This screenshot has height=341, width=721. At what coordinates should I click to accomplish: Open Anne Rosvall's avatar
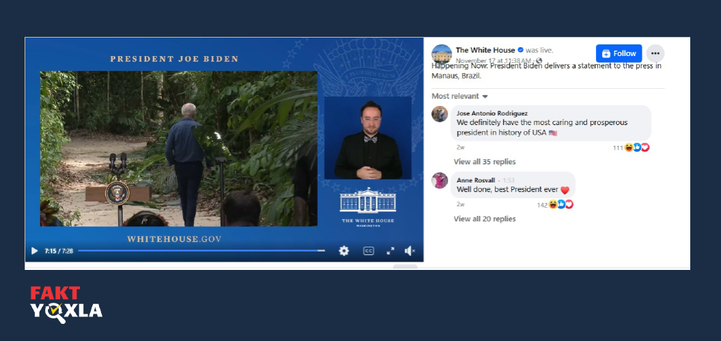[x=439, y=180]
